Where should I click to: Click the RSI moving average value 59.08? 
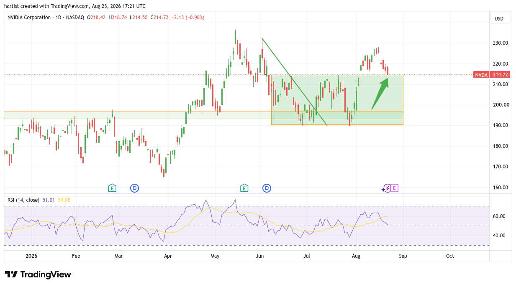pyautogui.click(x=64, y=200)
